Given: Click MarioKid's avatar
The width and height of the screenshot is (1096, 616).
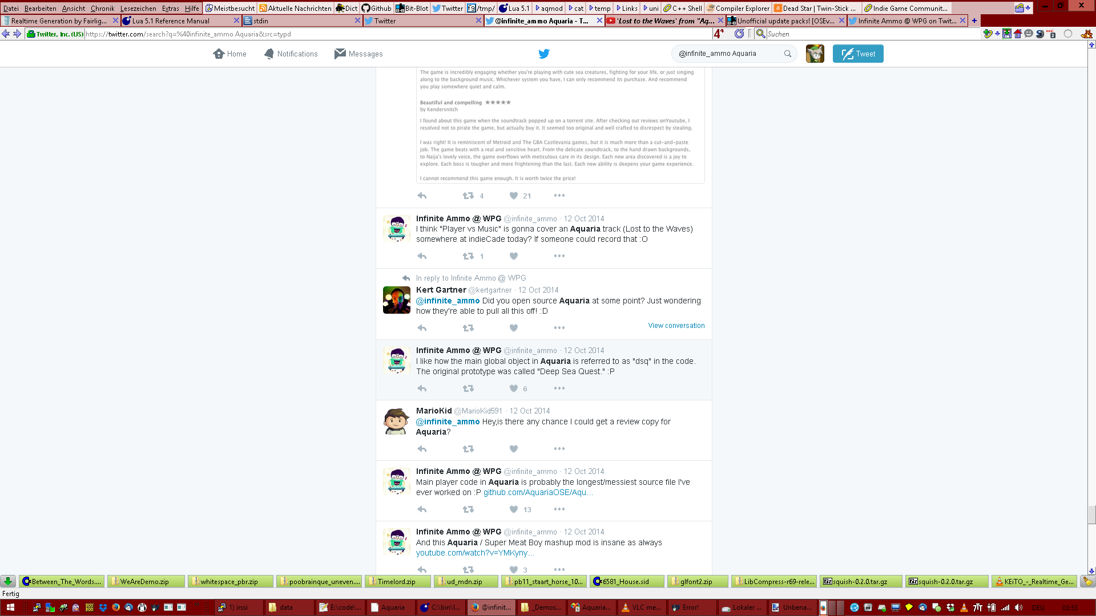Looking at the screenshot, I should pyautogui.click(x=396, y=422).
